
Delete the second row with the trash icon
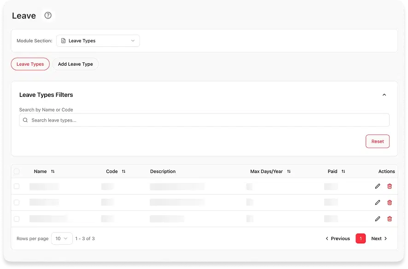tap(390, 202)
